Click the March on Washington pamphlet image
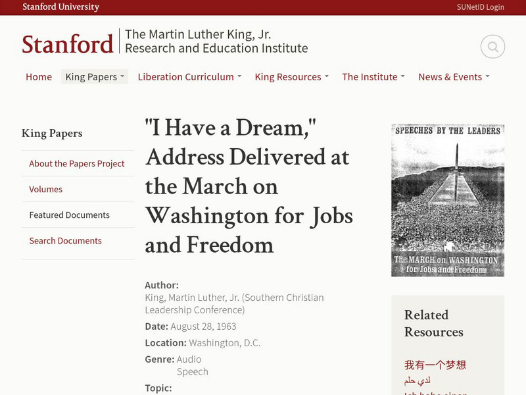This screenshot has height=395, width=526. click(x=448, y=200)
